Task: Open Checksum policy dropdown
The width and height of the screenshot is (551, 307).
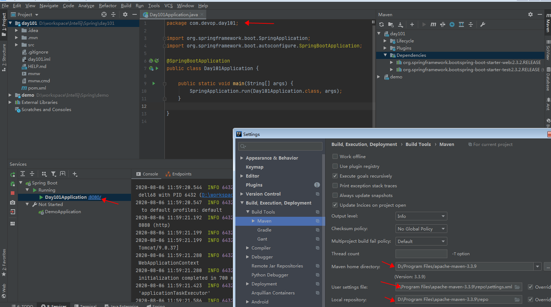Action: pos(421,229)
